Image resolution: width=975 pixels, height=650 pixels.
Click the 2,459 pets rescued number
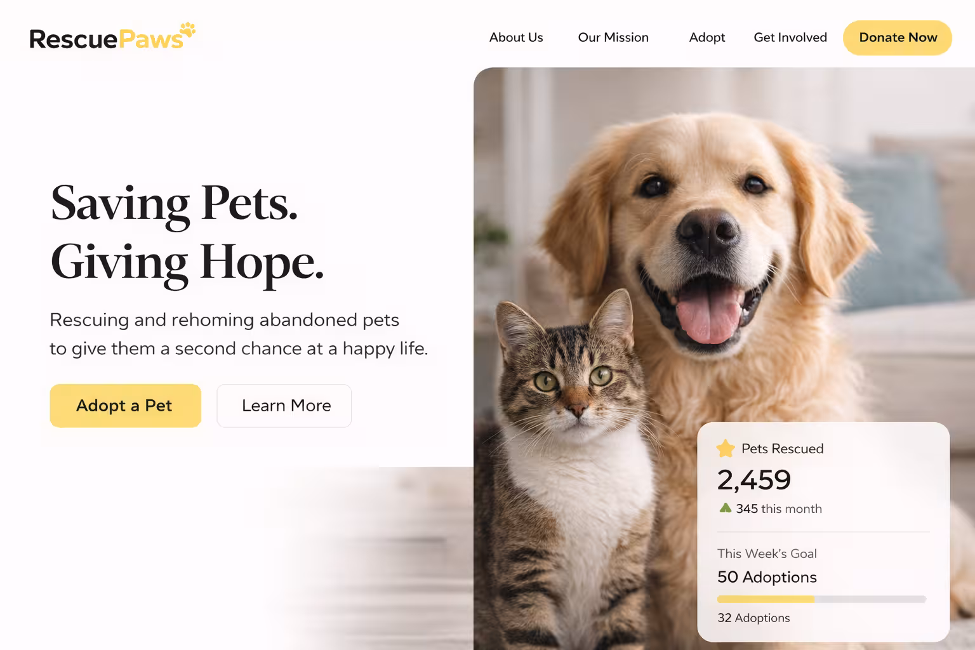(x=754, y=480)
